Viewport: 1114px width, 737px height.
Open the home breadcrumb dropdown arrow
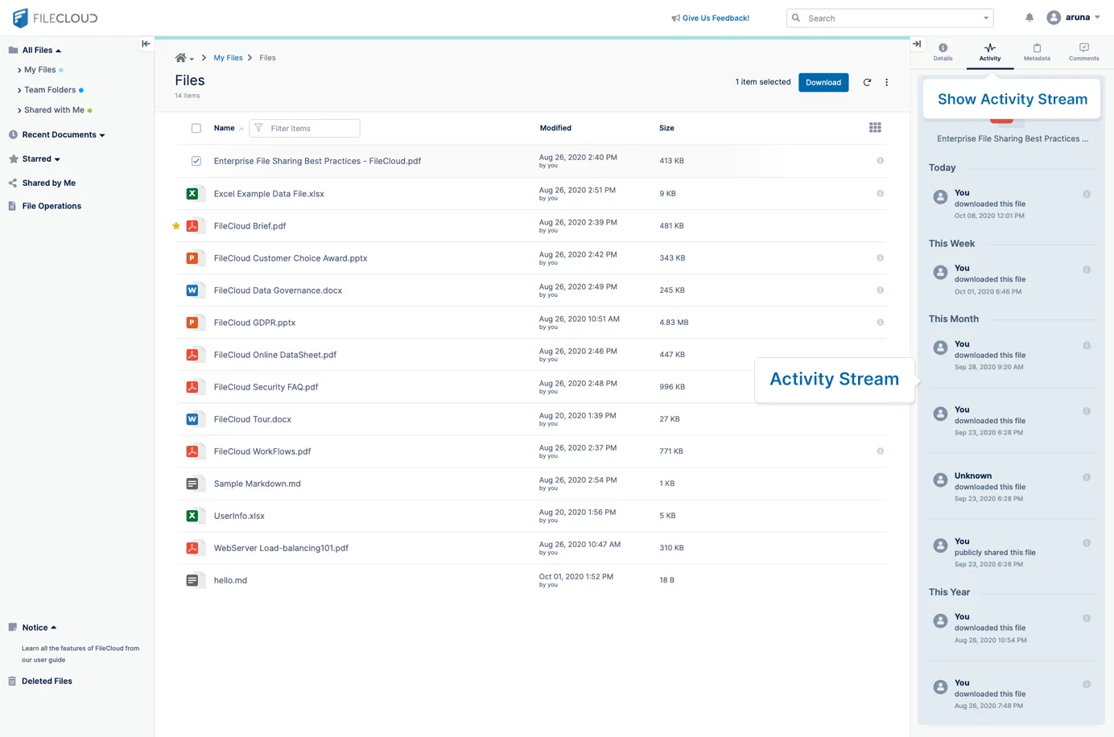click(192, 59)
